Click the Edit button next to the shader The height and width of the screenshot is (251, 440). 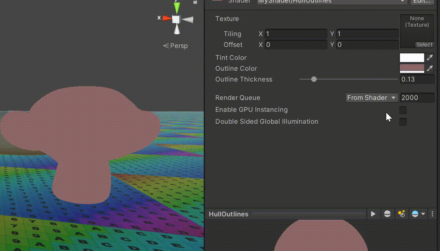(x=422, y=1)
